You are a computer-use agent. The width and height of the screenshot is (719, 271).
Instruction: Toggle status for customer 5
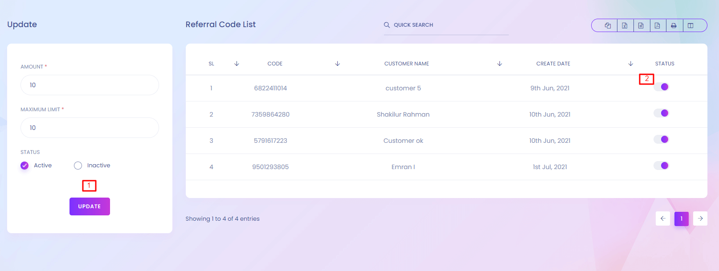point(661,87)
